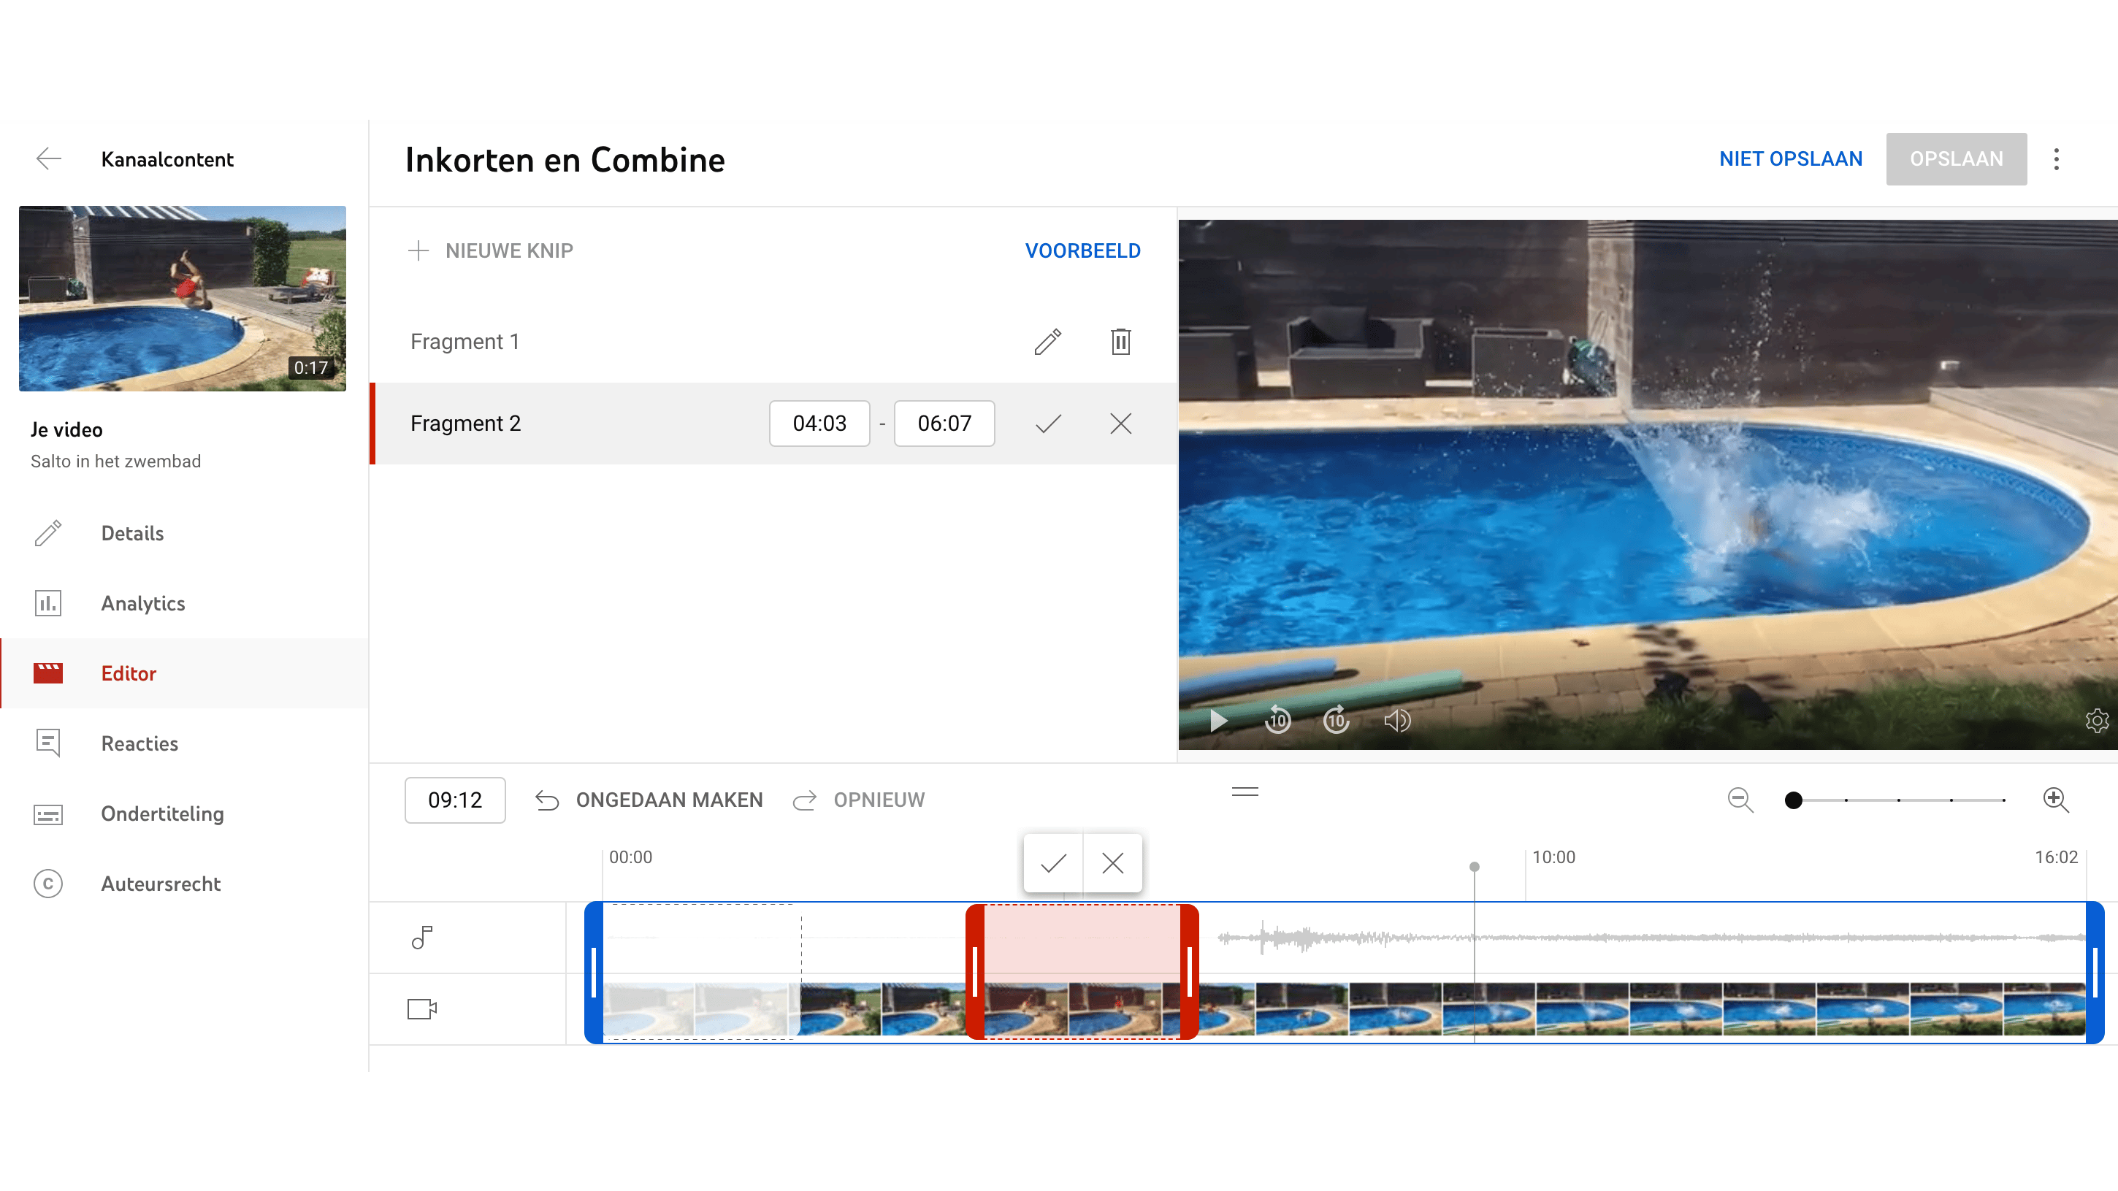
Task: Click the pencil icon for Fragment 1
Action: click(x=1047, y=341)
